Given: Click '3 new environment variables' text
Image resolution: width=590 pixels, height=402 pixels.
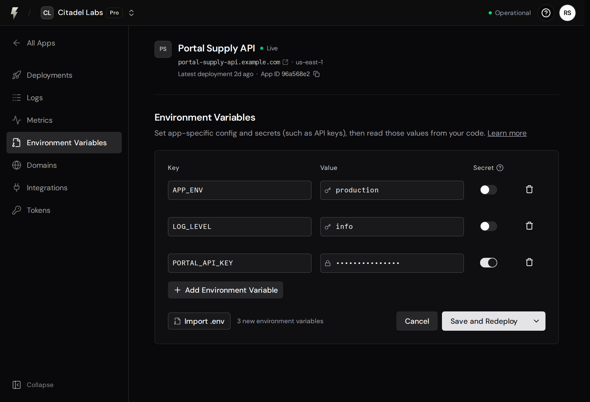Looking at the screenshot, I should click(280, 321).
